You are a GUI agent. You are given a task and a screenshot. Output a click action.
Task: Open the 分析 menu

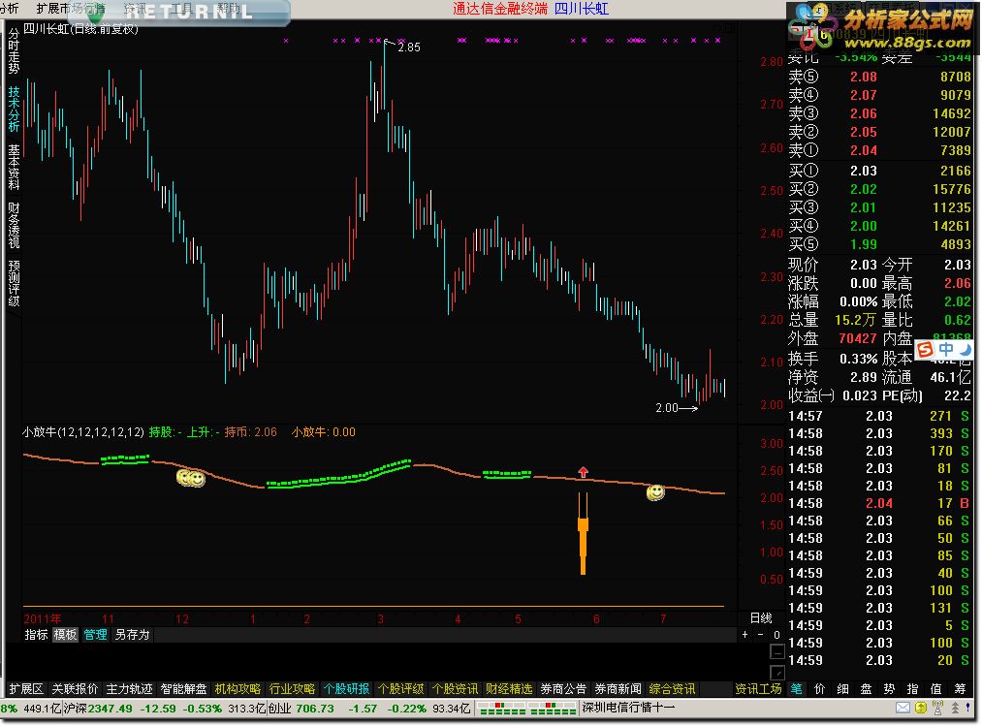pyautogui.click(x=9, y=8)
